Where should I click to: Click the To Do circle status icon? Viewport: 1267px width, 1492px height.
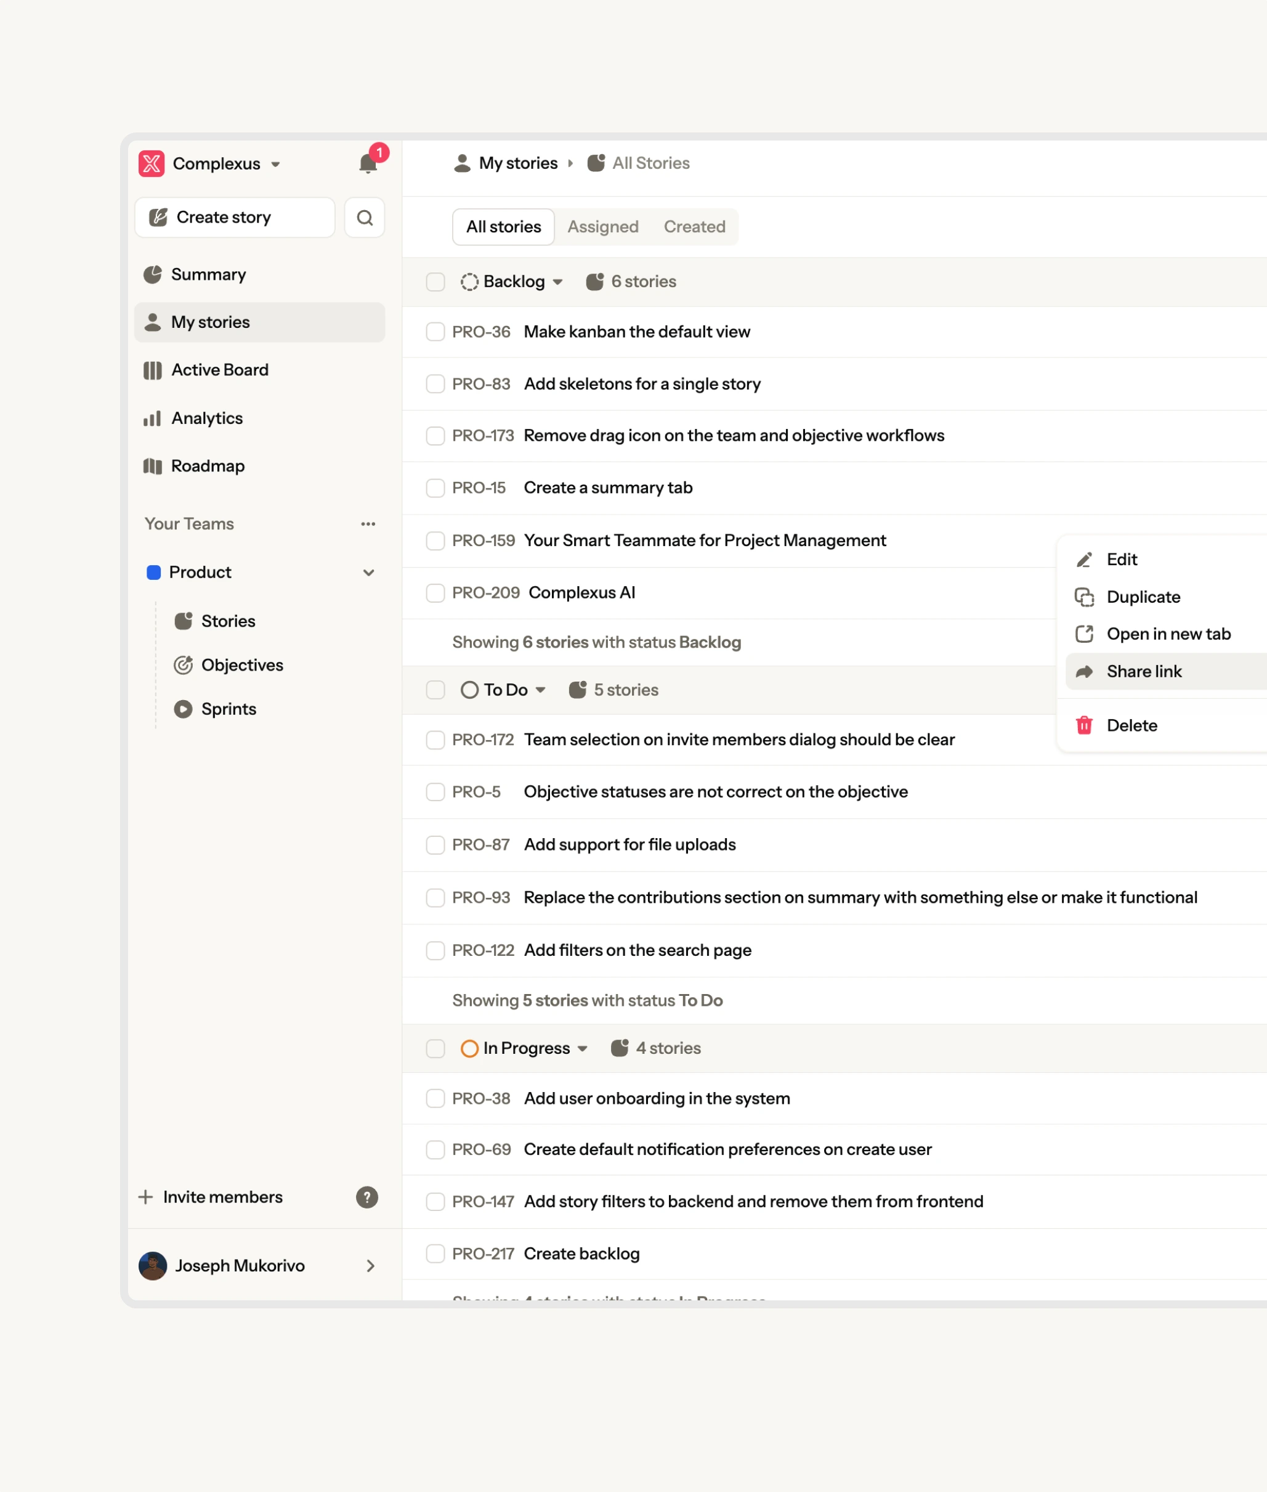pos(470,690)
